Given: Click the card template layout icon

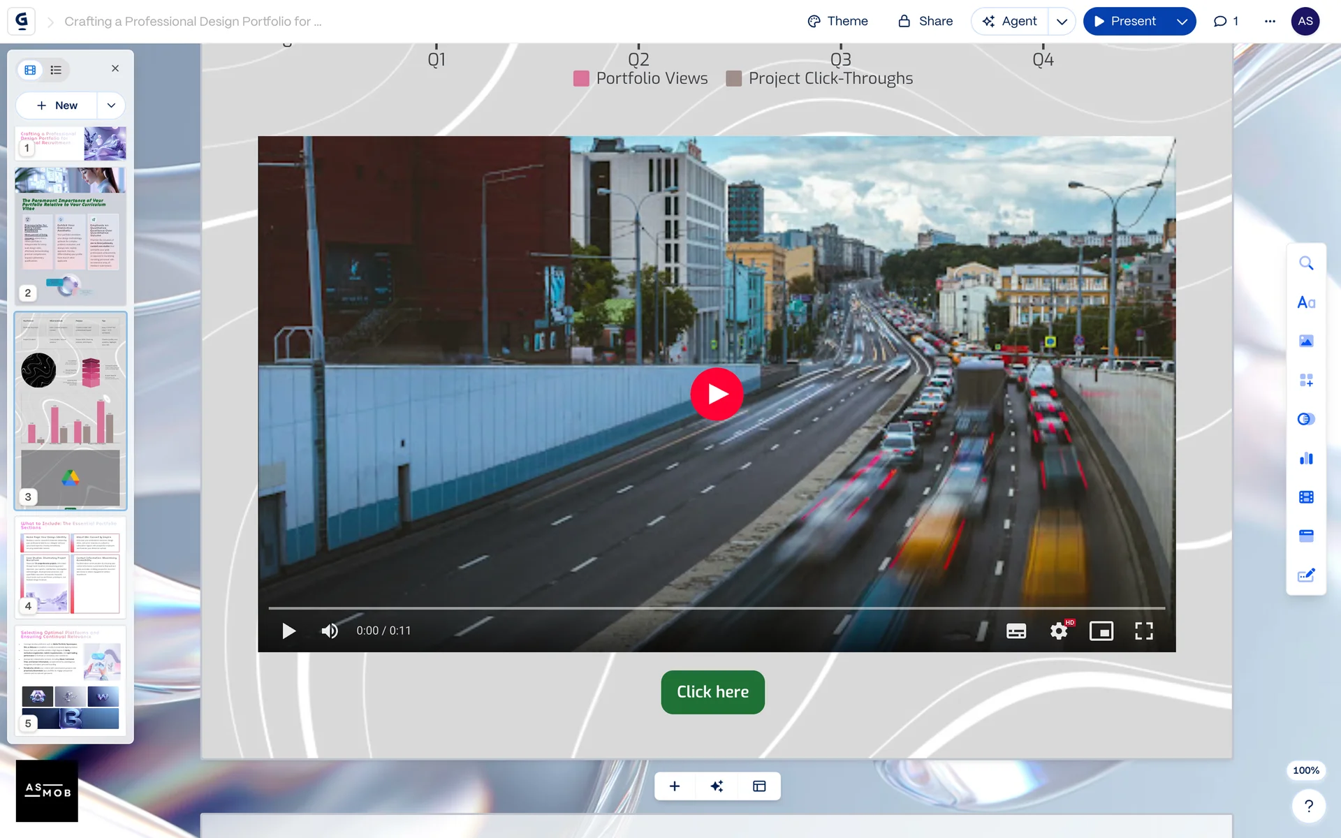Looking at the screenshot, I should (759, 786).
